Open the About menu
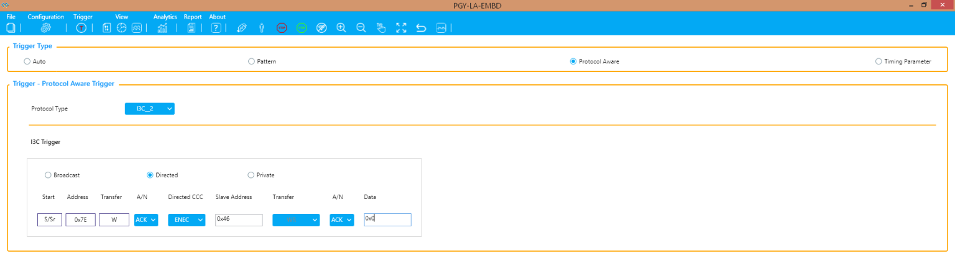This screenshot has height=266, width=955. pyautogui.click(x=217, y=17)
